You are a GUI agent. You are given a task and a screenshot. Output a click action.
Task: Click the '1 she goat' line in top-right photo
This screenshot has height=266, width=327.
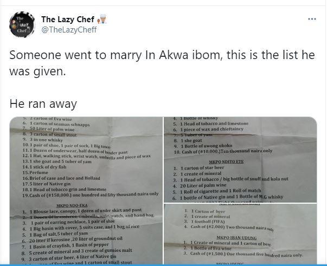tap(188, 140)
